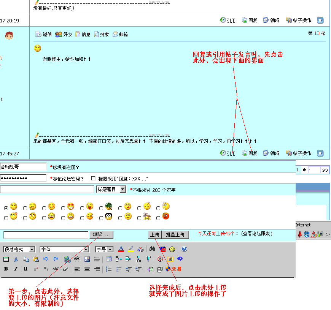Tick the 标题采用"回复：XXX...." checkbox
Image resolution: width=331 pixels, height=310 pixels.
93,178
